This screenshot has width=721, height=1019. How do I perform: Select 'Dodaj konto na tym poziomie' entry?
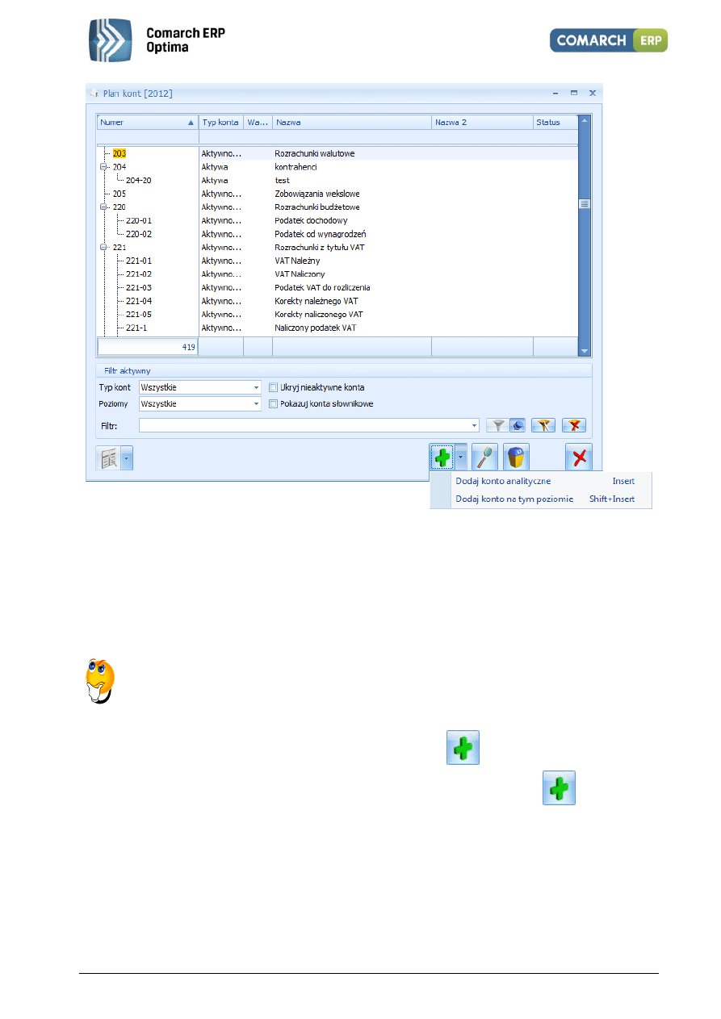pyautogui.click(x=514, y=499)
